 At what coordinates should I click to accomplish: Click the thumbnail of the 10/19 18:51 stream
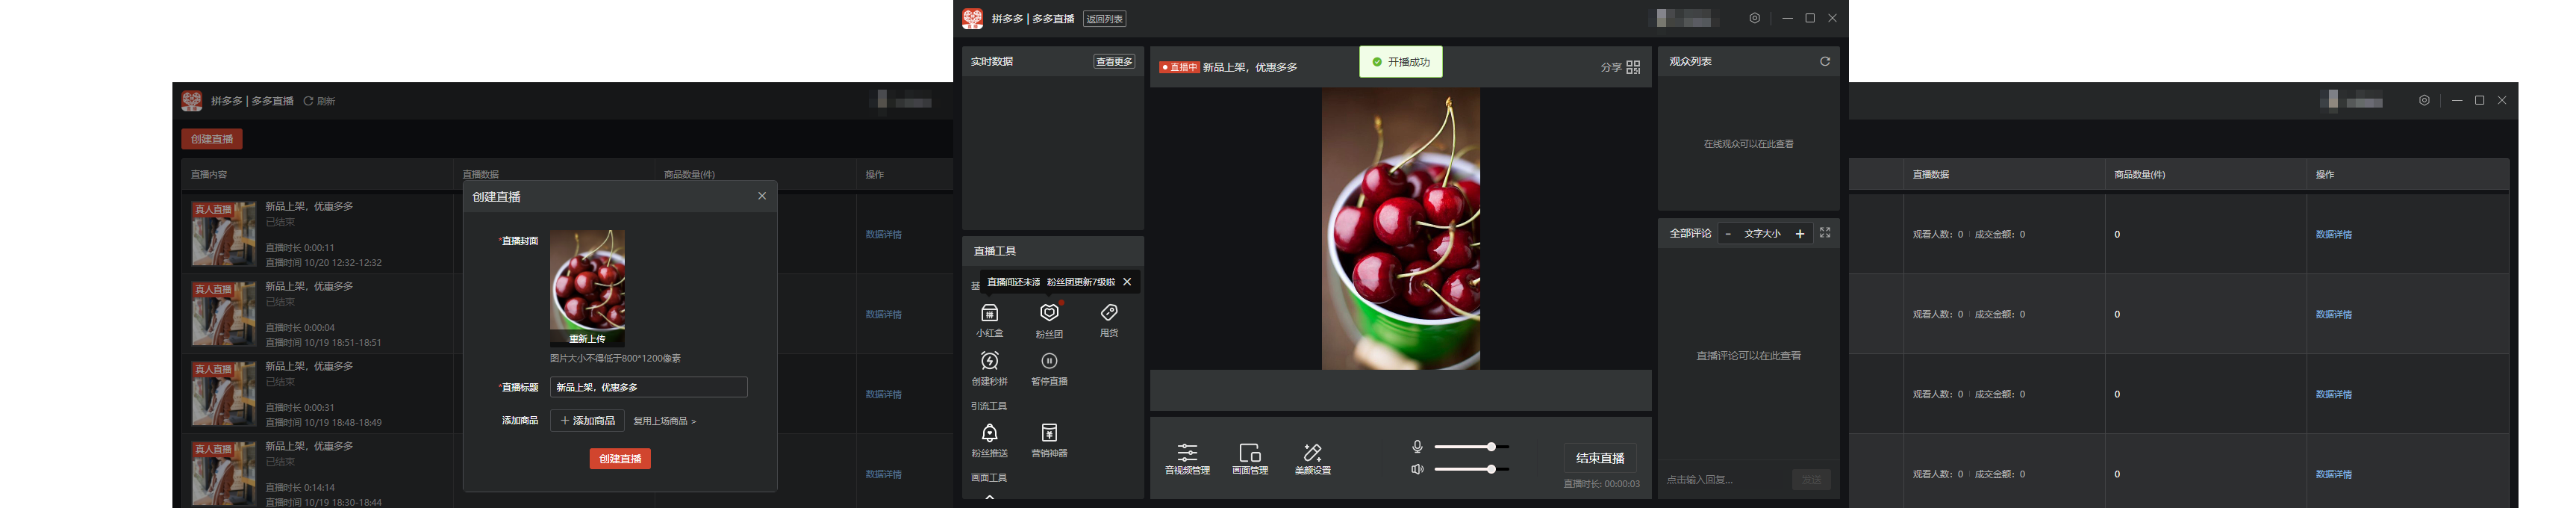click(224, 314)
